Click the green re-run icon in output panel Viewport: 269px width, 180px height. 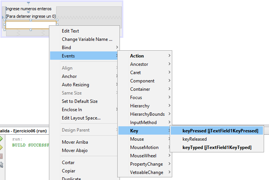click(x=1, y=139)
